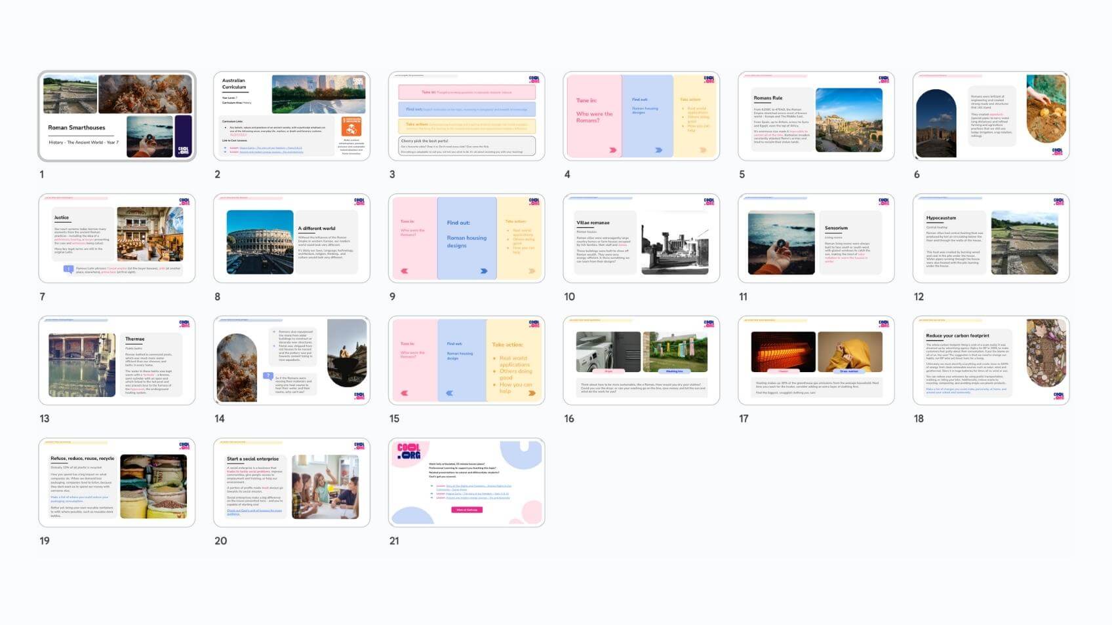Click the yellow forward arrow on slide 15
Viewport: 1112px width, 625px height.
click(531, 392)
